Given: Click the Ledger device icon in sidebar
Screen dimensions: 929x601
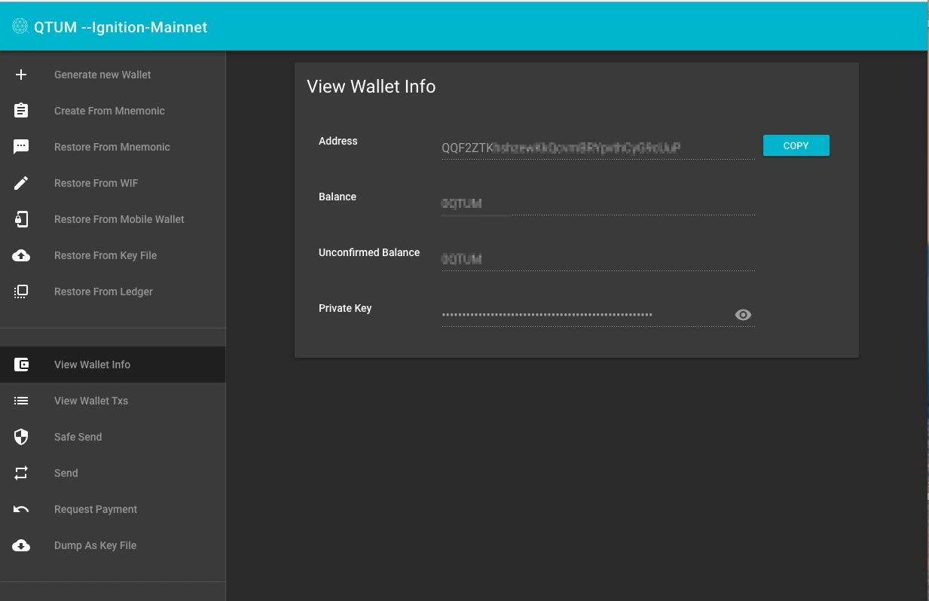Looking at the screenshot, I should pyautogui.click(x=21, y=291).
